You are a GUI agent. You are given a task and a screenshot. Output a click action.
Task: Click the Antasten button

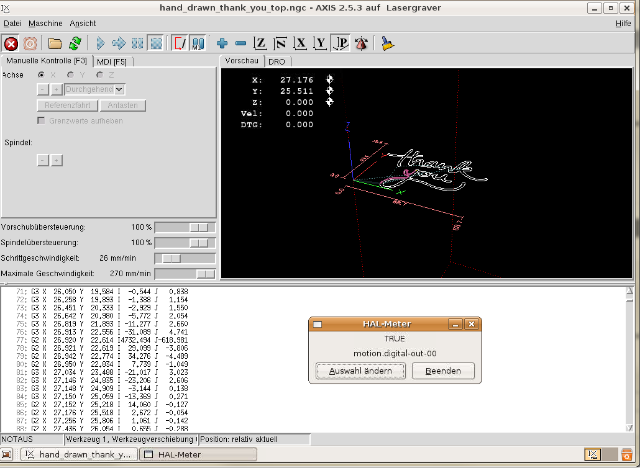point(123,105)
